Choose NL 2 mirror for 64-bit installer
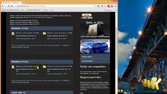The height and width of the screenshot is (94, 167). click(x=34, y=74)
